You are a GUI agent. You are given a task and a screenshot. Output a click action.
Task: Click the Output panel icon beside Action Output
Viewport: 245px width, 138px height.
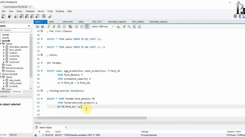click(36, 127)
